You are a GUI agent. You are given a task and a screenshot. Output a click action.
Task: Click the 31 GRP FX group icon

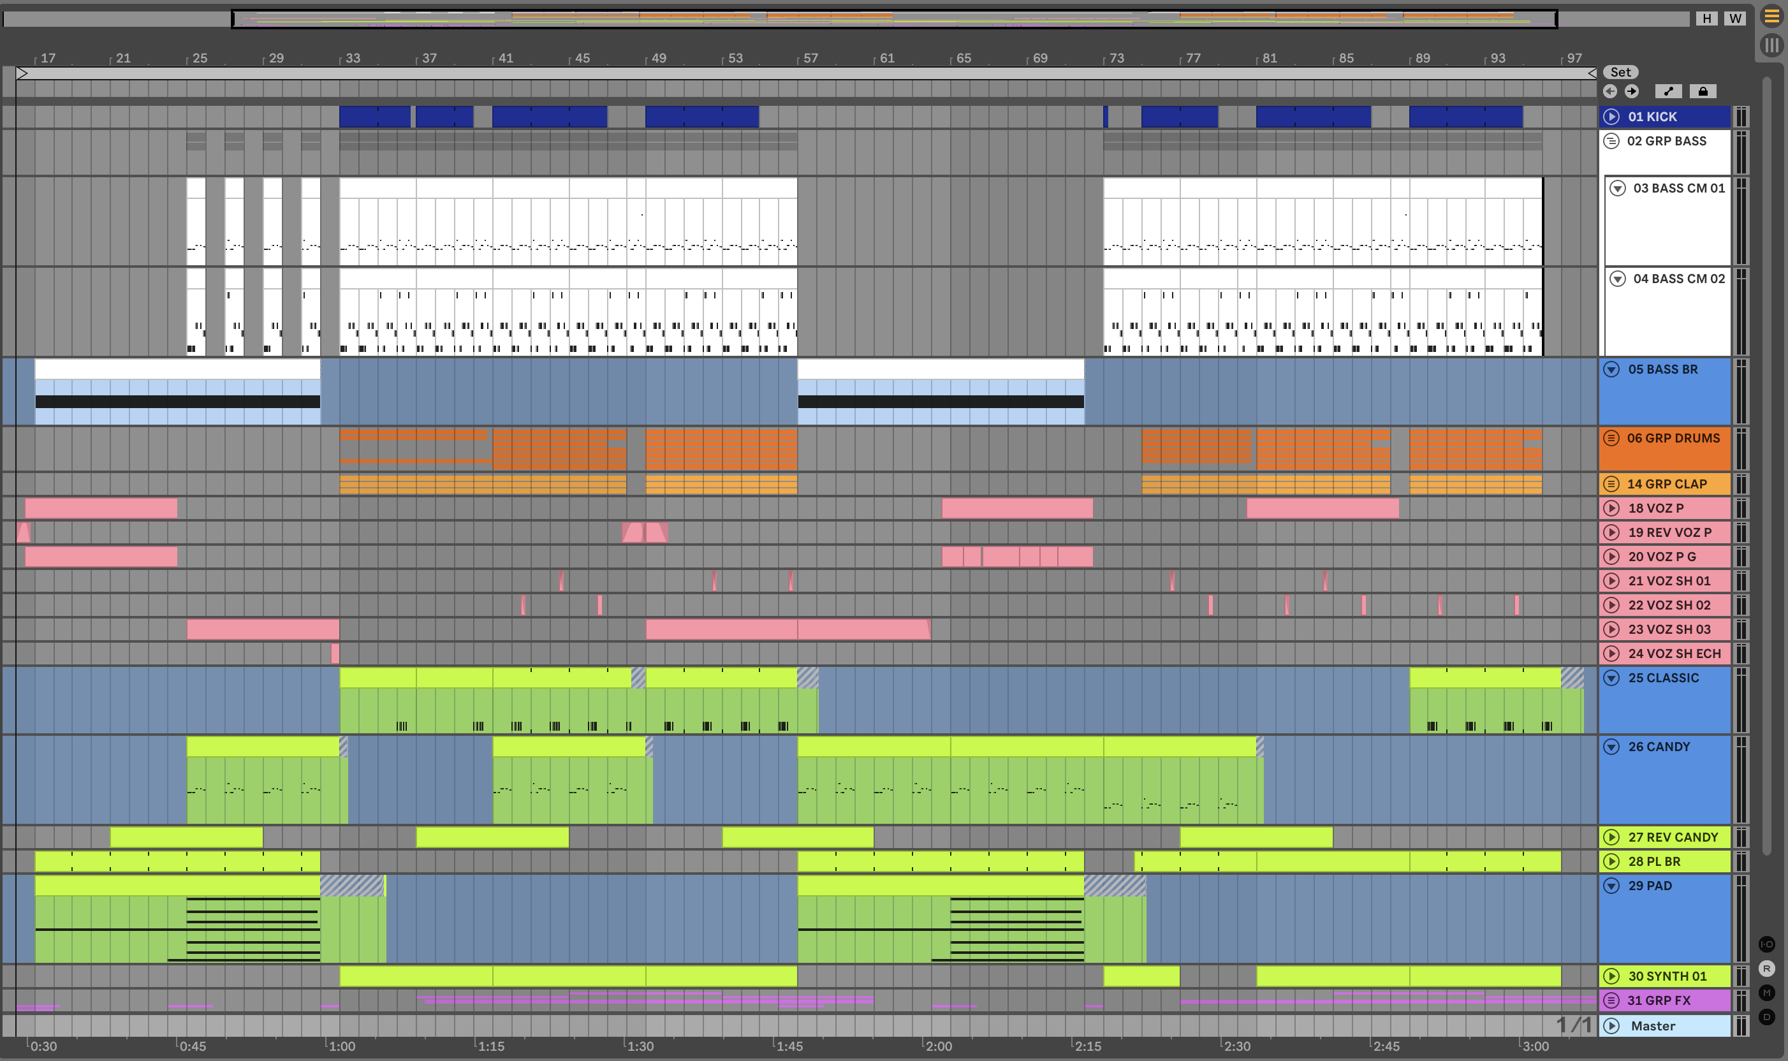click(x=1611, y=1000)
